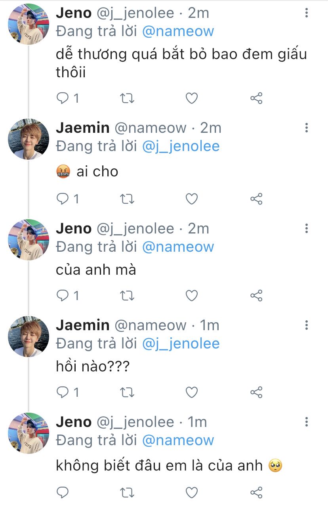This screenshot has width=328, height=505.
Task: Like Jeno's "không biết đâu em là của anh" tweet
Action: 192,492
